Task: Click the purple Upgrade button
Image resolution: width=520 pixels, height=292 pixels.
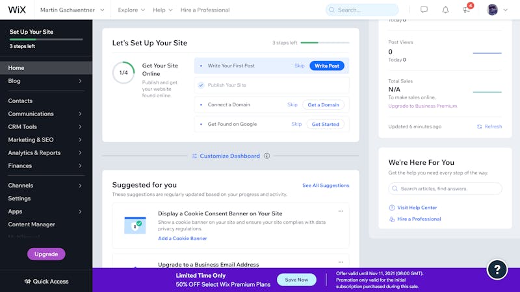Action: coord(46,254)
